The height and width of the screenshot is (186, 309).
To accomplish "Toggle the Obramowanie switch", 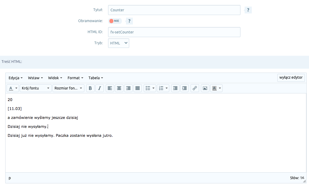I will click(115, 21).
